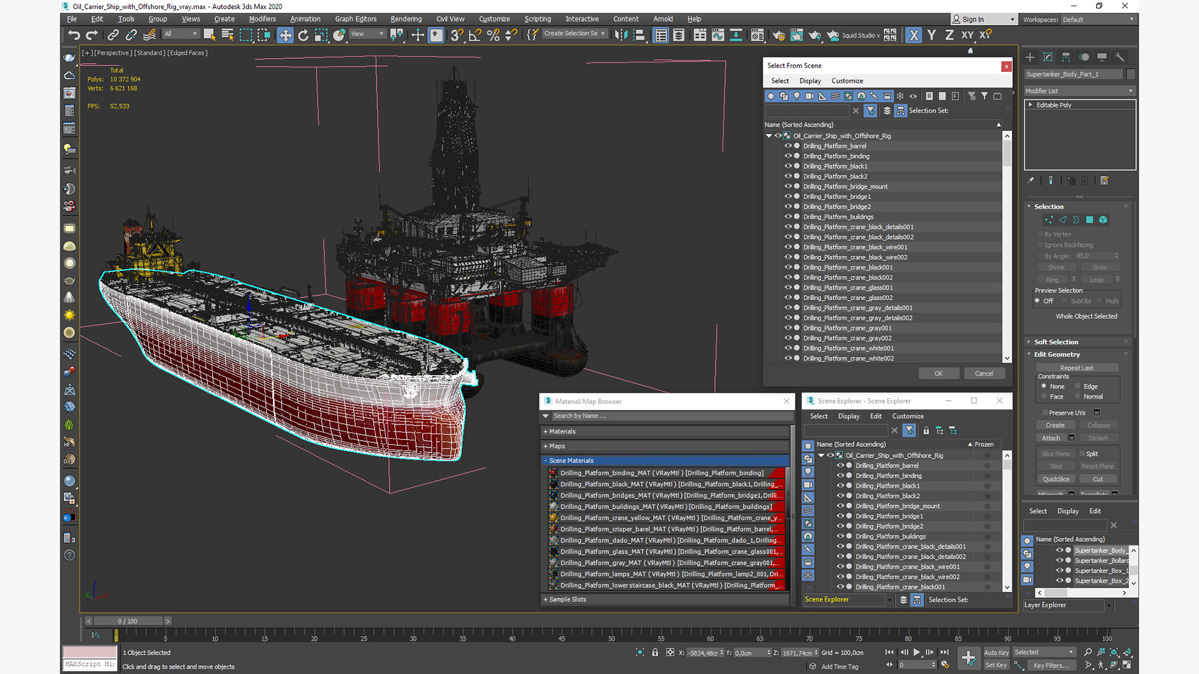Open the Rendering menu
The height and width of the screenshot is (674, 1199).
tap(406, 19)
